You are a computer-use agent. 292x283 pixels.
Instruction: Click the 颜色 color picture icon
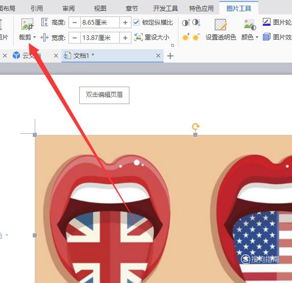250,25
